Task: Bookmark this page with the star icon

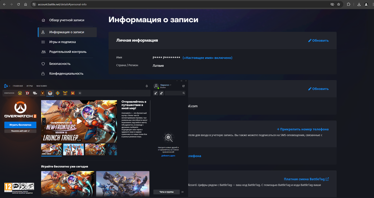Action: click(339, 4)
